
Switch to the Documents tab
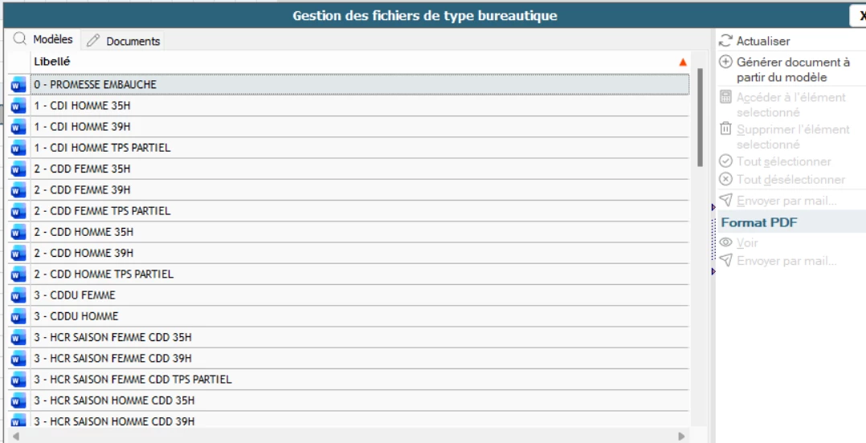click(x=125, y=41)
